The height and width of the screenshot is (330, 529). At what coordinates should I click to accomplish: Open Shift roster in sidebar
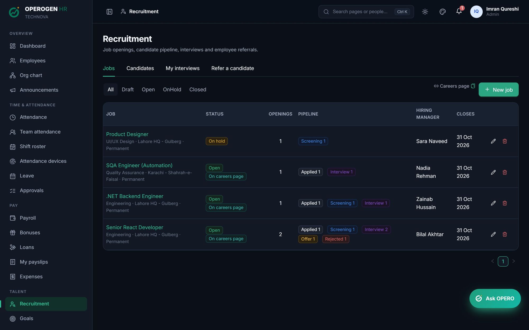(x=46, y=147)
